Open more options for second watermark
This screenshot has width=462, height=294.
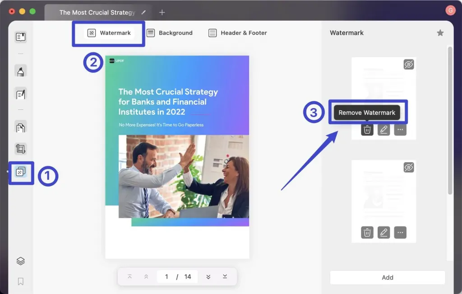coord(400,233)
